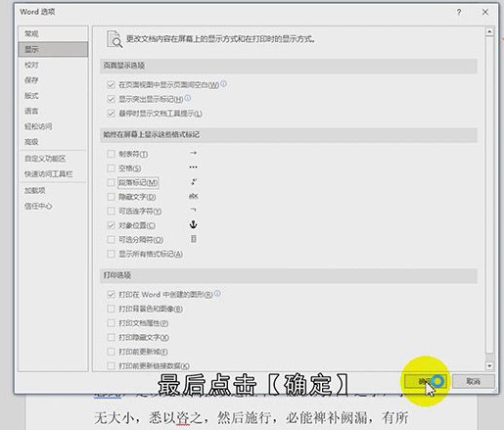
Task: Enable the 制表符(T) formatting mark
Action: (112, 154)
